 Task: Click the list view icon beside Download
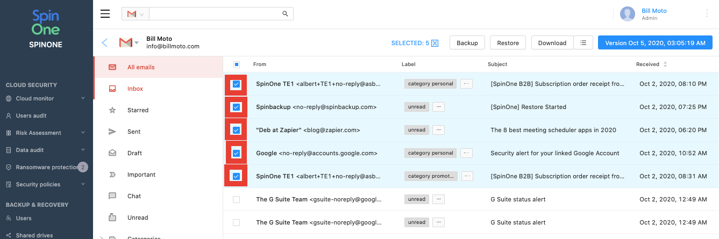(583, 43)
